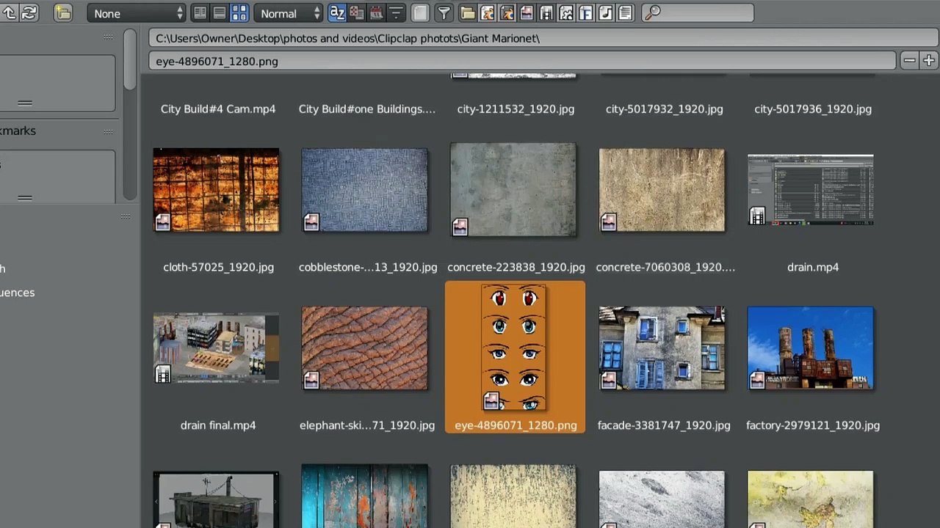Select cloth-57025_1920.jpg thumbnail
940x528 pixels.
pos(216,190)
